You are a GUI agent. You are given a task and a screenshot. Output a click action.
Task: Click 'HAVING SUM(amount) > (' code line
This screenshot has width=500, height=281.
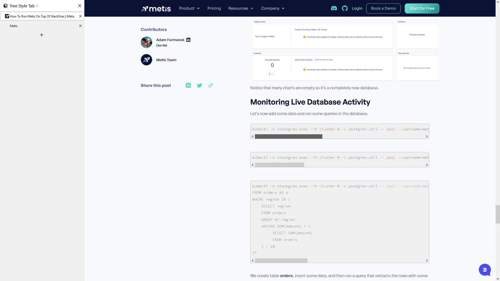tap(286, 226)
